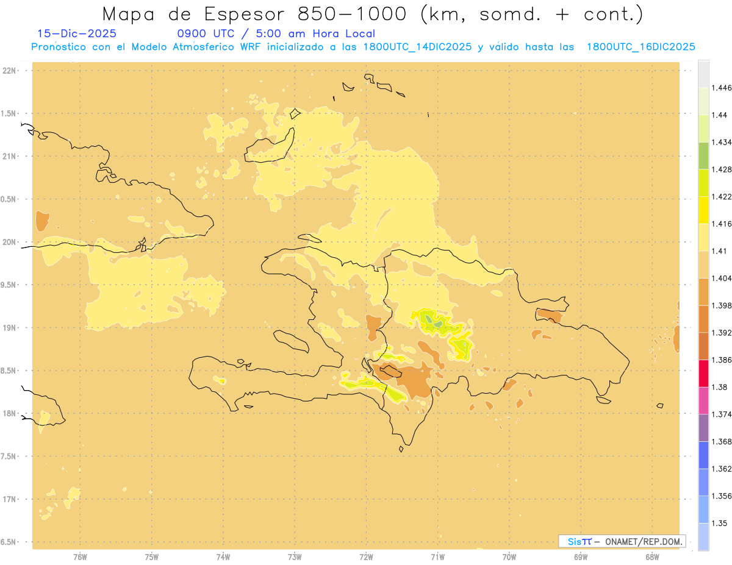Click the legend value '1.356'
This screenshot has height=565, width=732.
[x=723, y=496]
